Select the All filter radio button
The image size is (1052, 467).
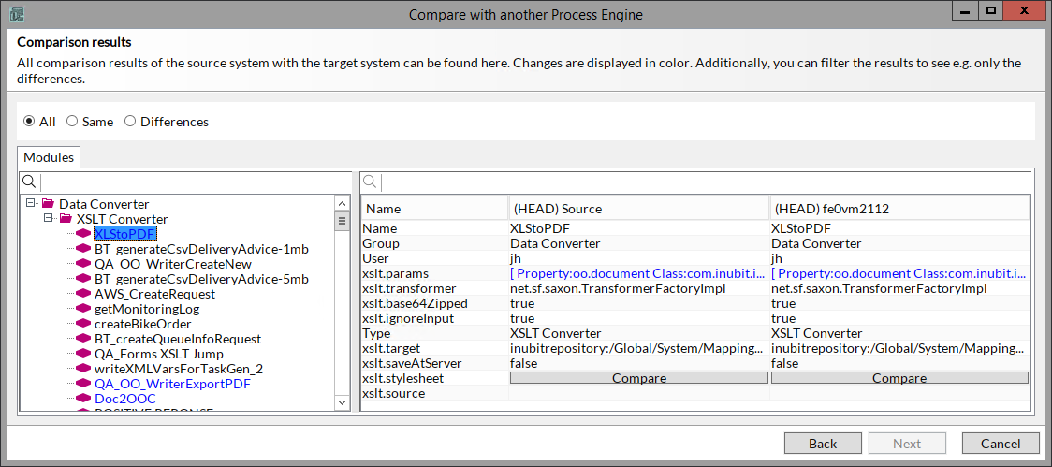pos(29,122)
